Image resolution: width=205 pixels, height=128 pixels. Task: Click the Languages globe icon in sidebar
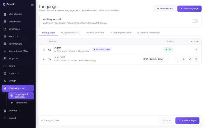pos(5,88)
